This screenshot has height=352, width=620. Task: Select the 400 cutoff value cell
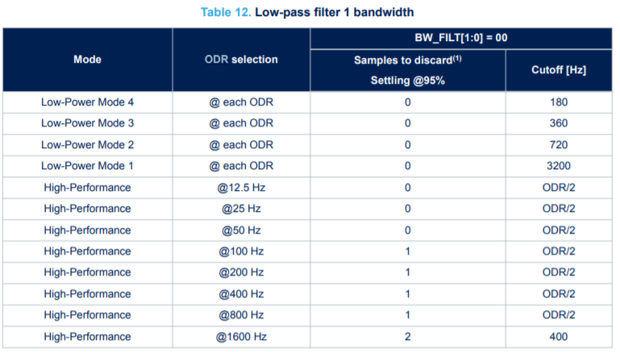tap(559, 337)
